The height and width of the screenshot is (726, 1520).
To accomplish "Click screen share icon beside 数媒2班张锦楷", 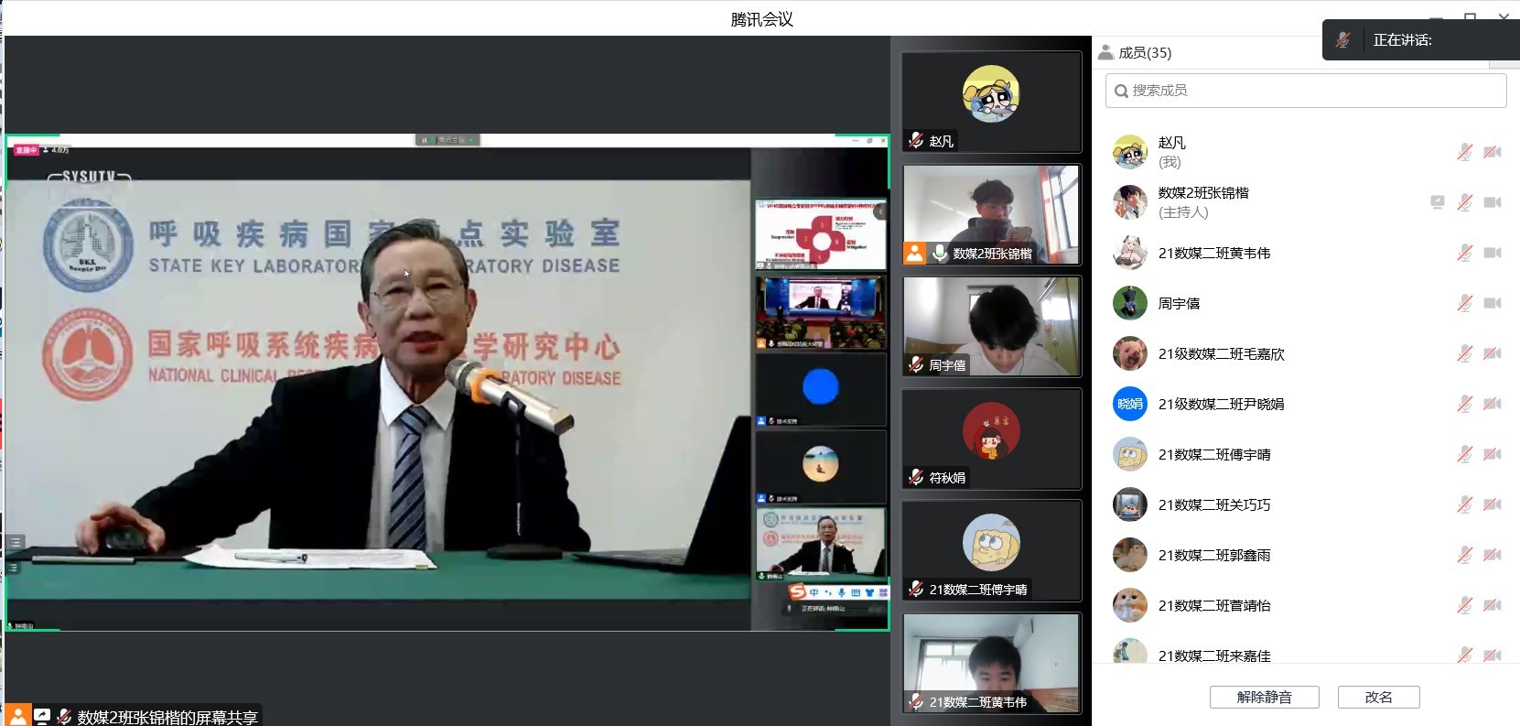I will tap(1437, 202).
